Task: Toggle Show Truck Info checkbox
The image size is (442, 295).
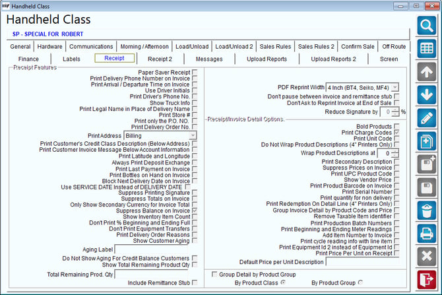Action: pos(195,103)
